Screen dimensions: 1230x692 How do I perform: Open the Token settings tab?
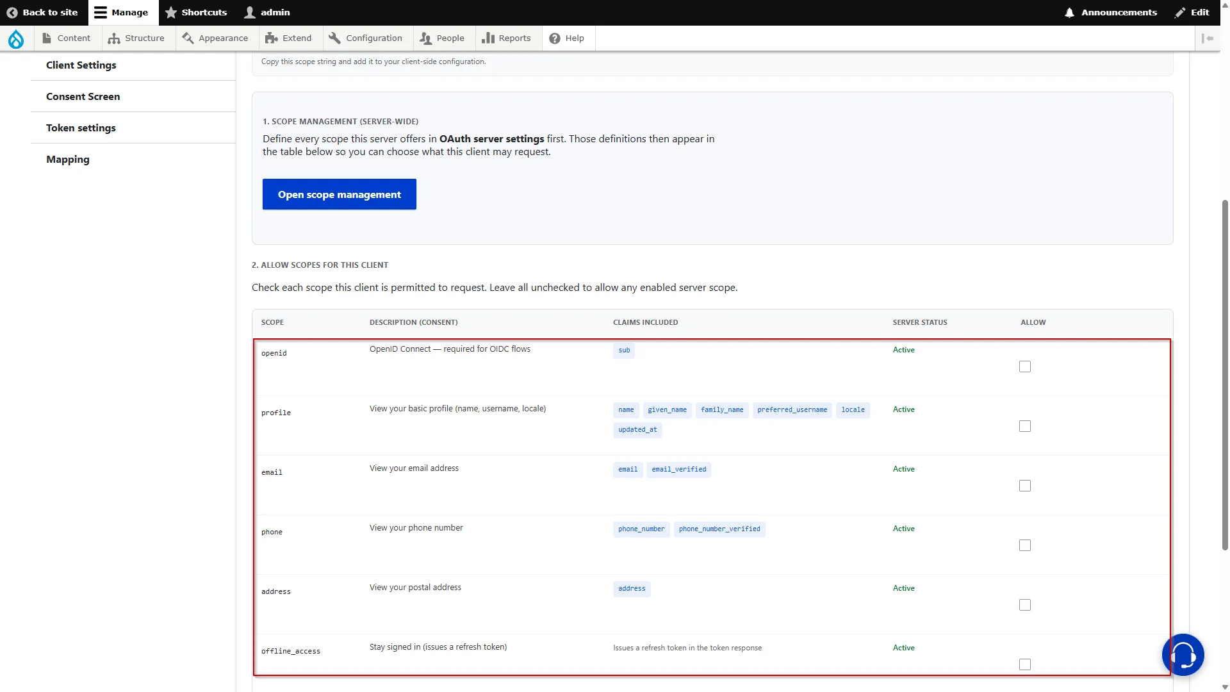tap(133, 128)
